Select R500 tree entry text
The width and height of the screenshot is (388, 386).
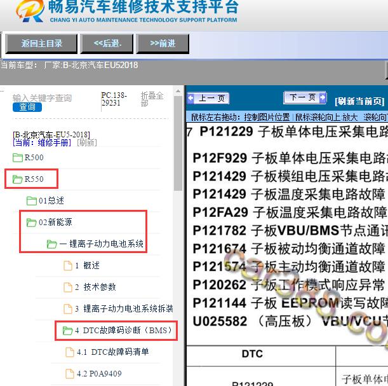click(x=34, y=158)
